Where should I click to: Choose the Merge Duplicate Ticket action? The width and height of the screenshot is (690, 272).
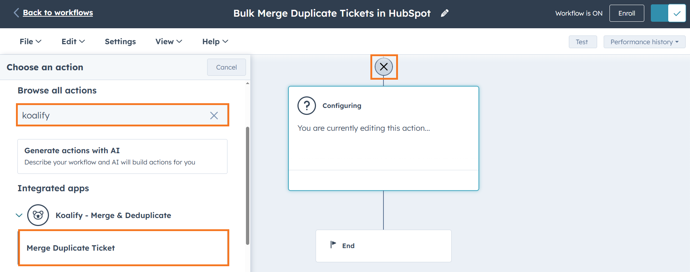tap(123, 248)
